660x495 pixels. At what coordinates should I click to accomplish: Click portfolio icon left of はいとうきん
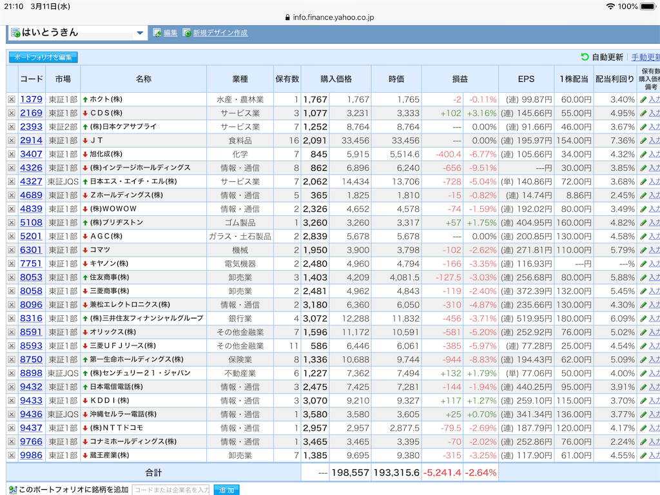tap(15, 33)
